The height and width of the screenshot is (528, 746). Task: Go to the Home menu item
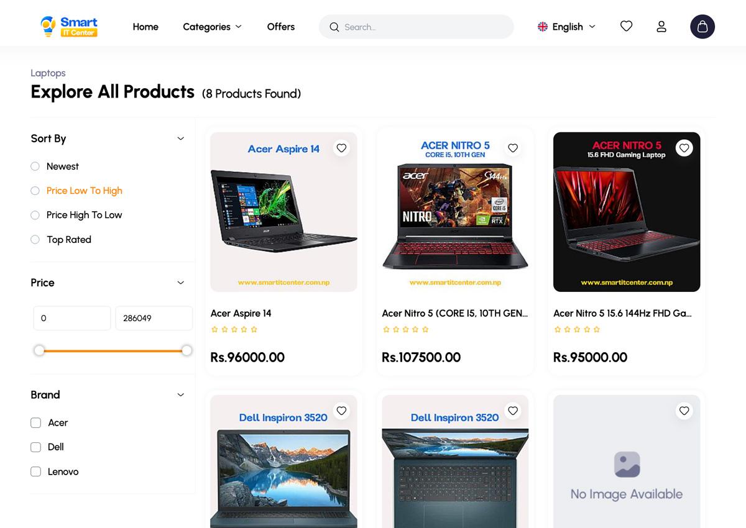point(145,27)
